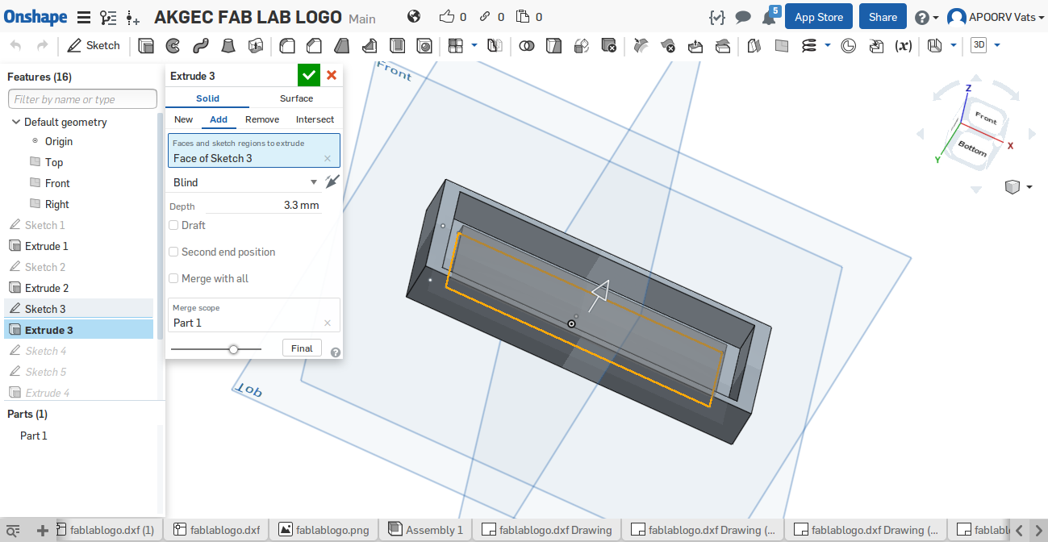Click the Front face of view cube
Viewport: 1048px width, 542px height.
[985, 118]
